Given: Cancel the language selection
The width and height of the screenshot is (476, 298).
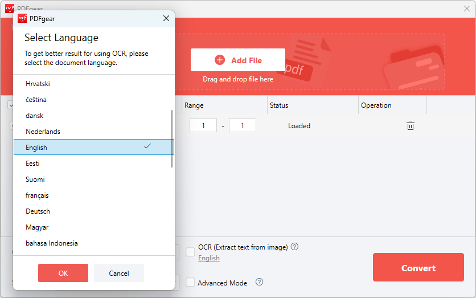Looking at the screenshot, I should [x=119, y=273].
